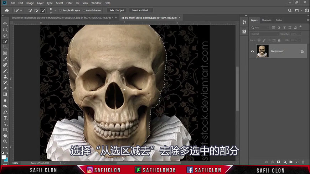Swap foreground and background colors
This screenshot has width=310, height=174.
7,153
